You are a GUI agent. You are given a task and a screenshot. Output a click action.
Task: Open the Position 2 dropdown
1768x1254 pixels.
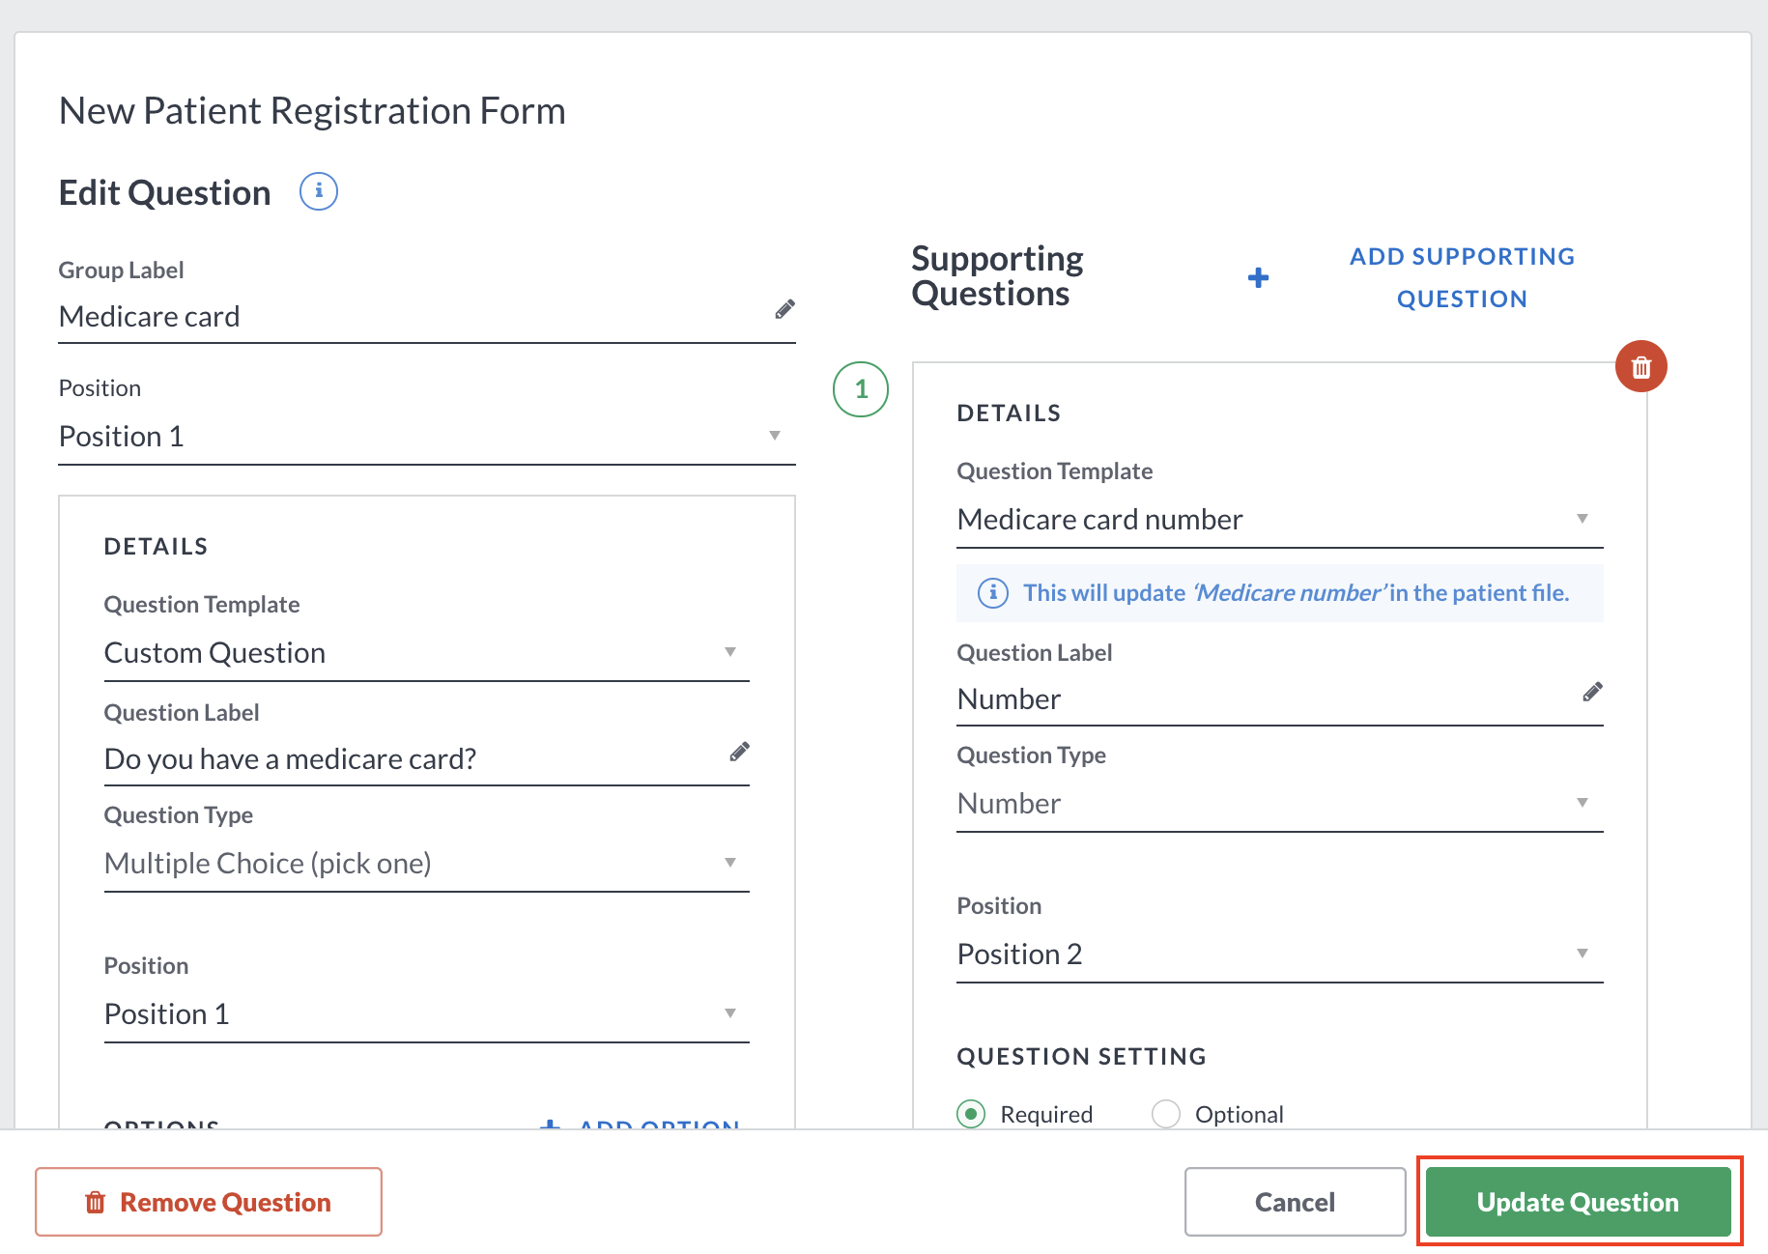[1280, 955]
